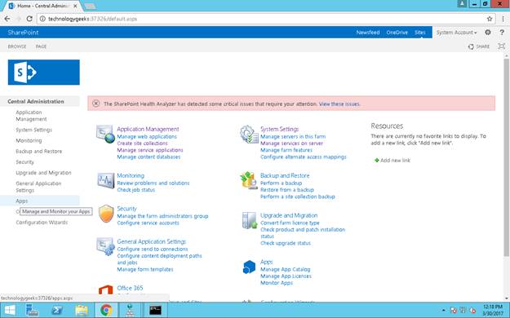Screen dimensions: 510x318
Task: Open the Chrome menu three dots
Action: (x=503, y=19)
